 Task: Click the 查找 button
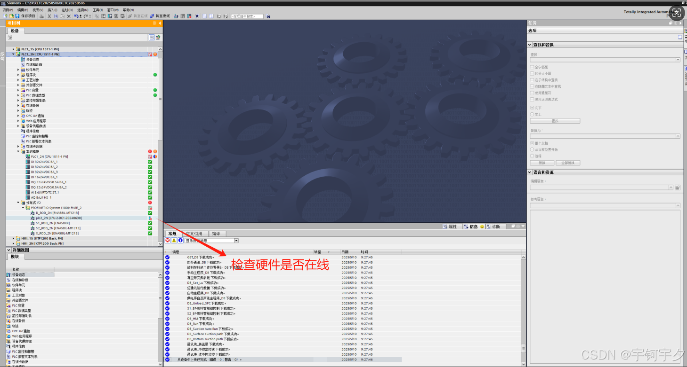pos(555,121)
